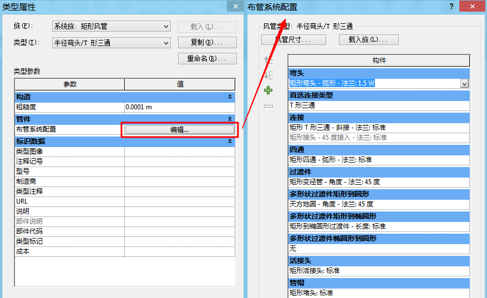Select the T 形三通 preferred junction row
Image resolution: width=487 pixels, height=298 pixels.
click(x=379, y=105)
